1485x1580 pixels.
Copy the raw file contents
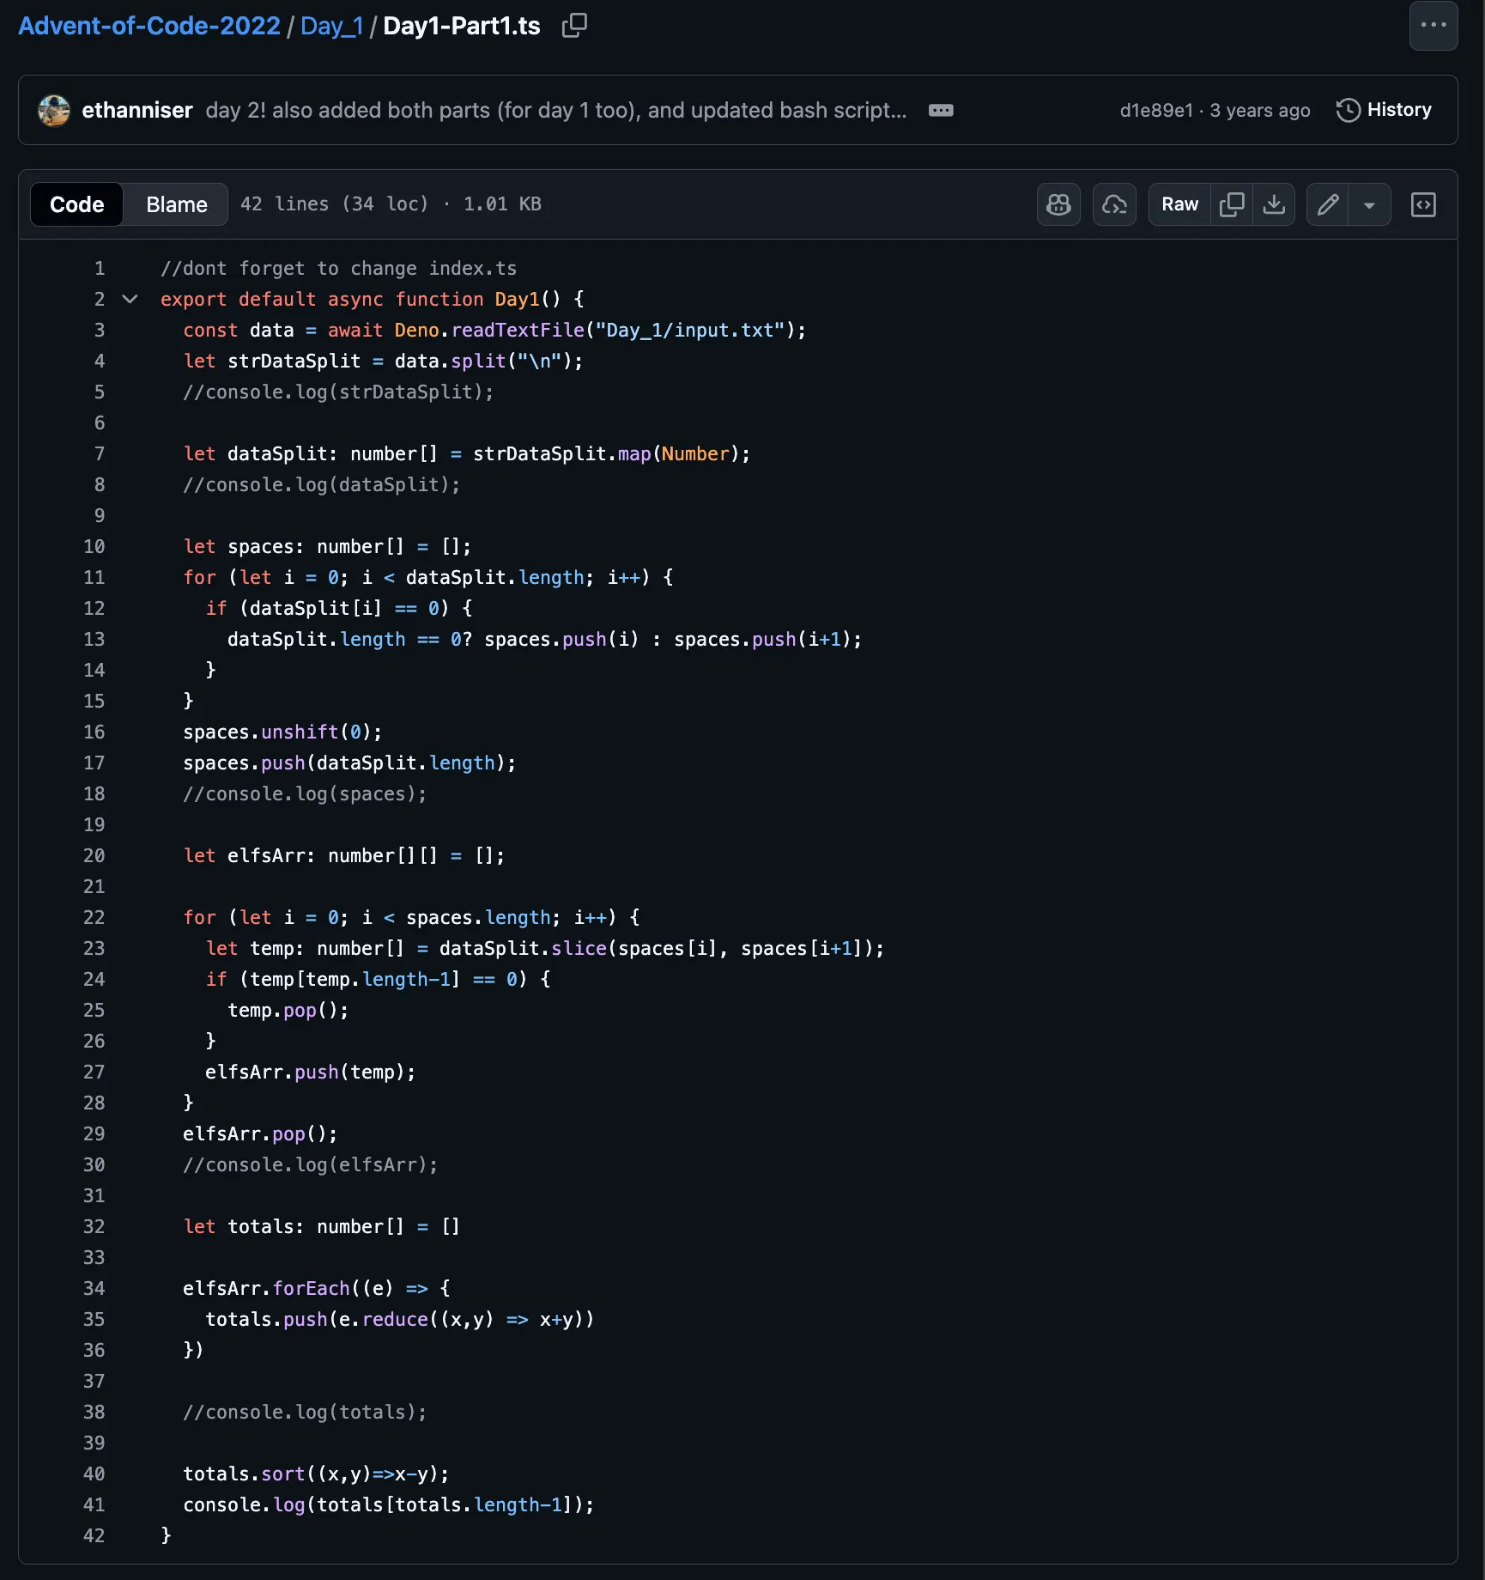click(1233, 204)
